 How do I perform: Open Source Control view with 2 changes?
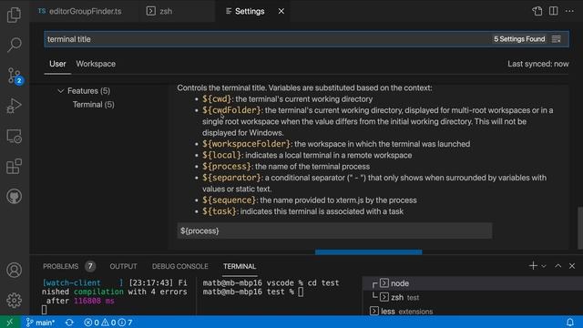(15, 76)
